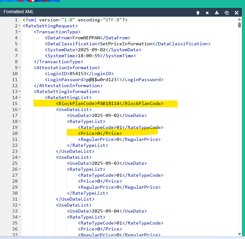Screen dimensions: 245x239
Task: Collapse the TransactionType fold arrow on line 3
Action: (x=19, y=32)
